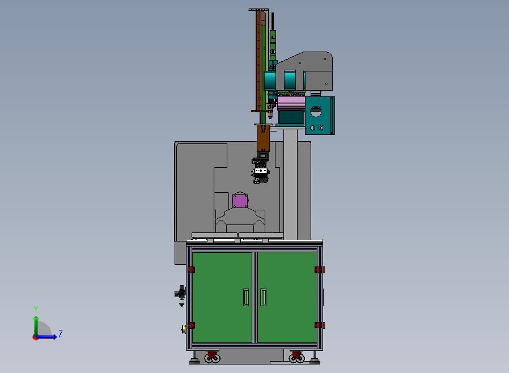Click the red origin point of the axis triad
Screen dimensions: 509x373
(35, 338)
